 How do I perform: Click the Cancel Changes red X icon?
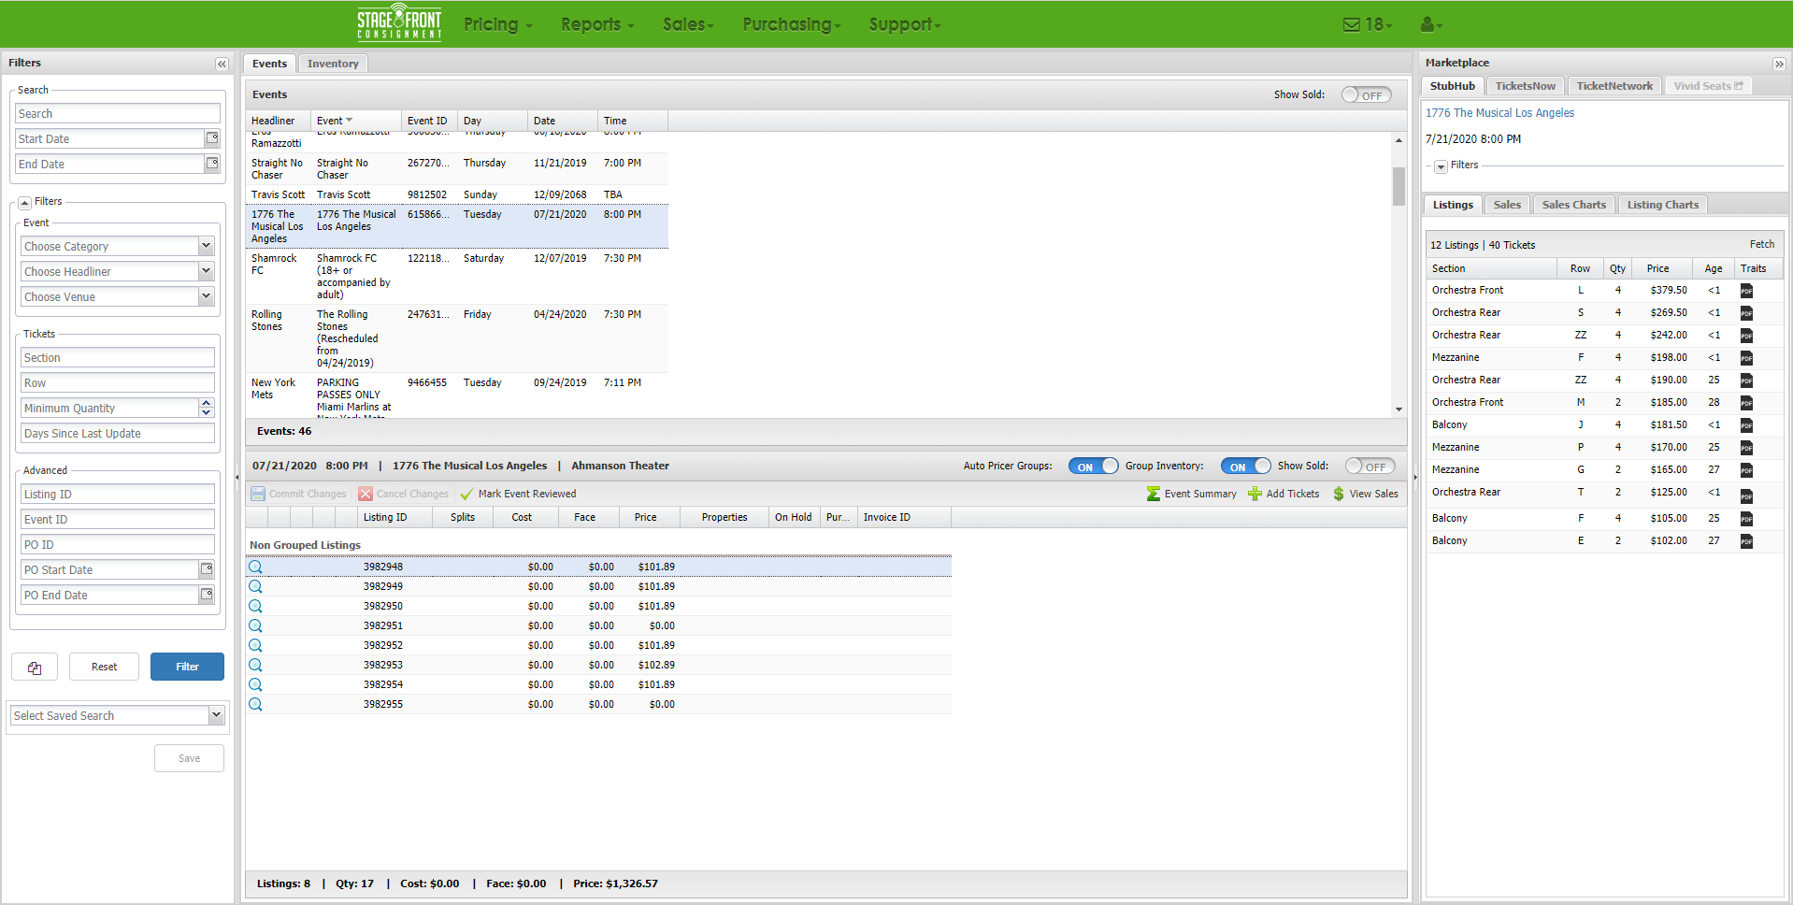(366, 494)
